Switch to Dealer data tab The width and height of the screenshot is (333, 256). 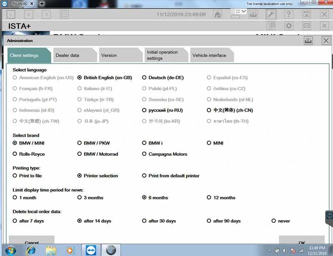(x=75, y=55)
